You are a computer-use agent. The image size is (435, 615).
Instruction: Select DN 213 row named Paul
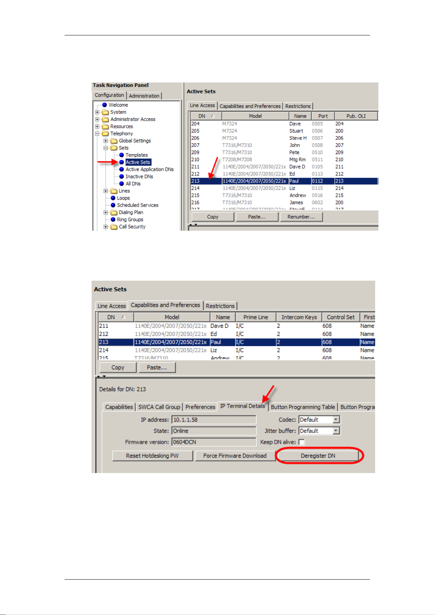coord(284,181)
